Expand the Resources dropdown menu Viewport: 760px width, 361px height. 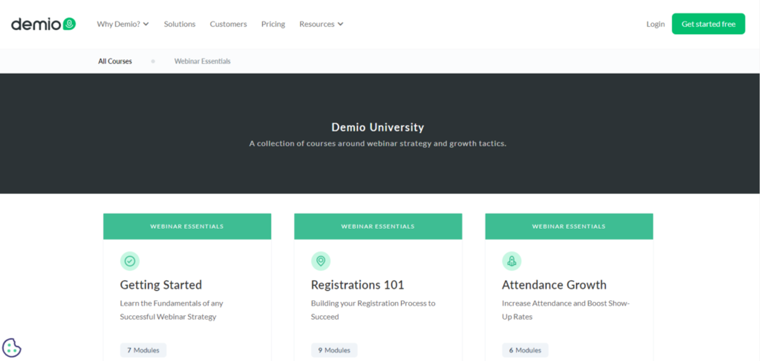[321, 24]
